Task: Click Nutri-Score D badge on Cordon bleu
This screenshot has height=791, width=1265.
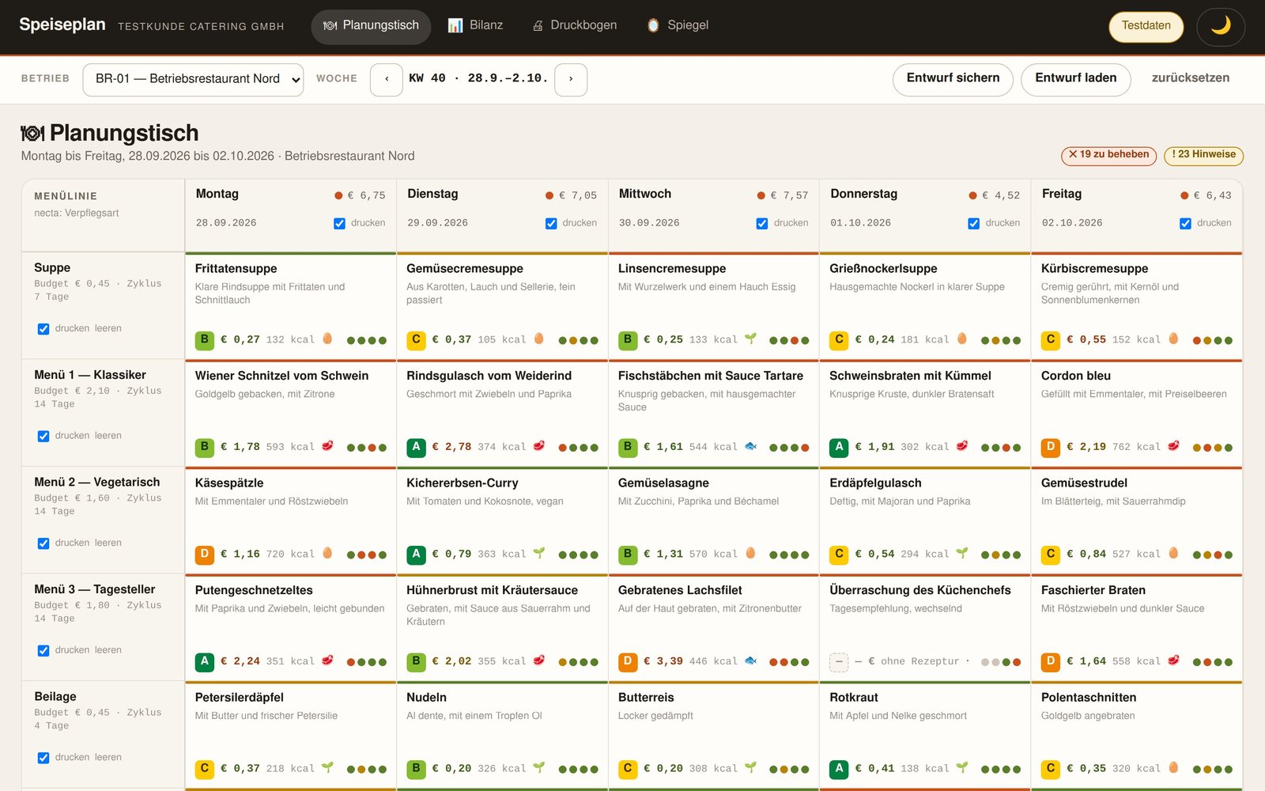Action: 1051,447
